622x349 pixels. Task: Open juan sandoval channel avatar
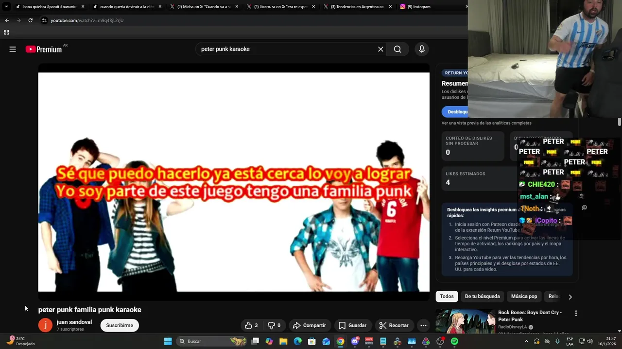pyautogui.click(x=45, y=325)
